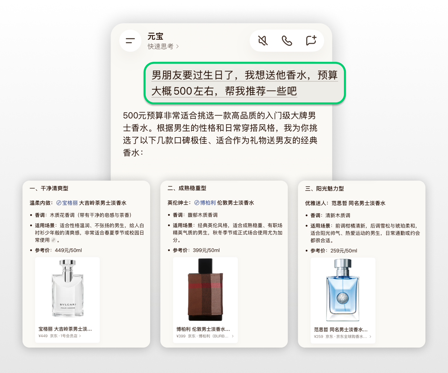Select the user message about 男朋友要过生日了
The height and width of the screenshot is (373, 448).
[x=245, y=83]
